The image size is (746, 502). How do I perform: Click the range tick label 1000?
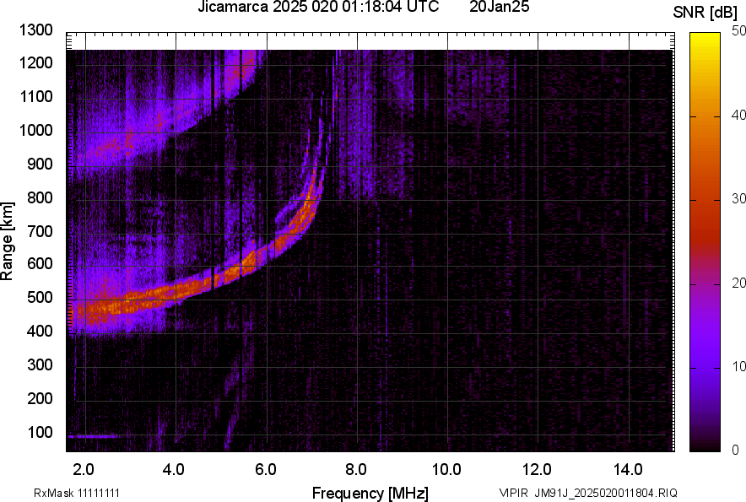[35, 130]
